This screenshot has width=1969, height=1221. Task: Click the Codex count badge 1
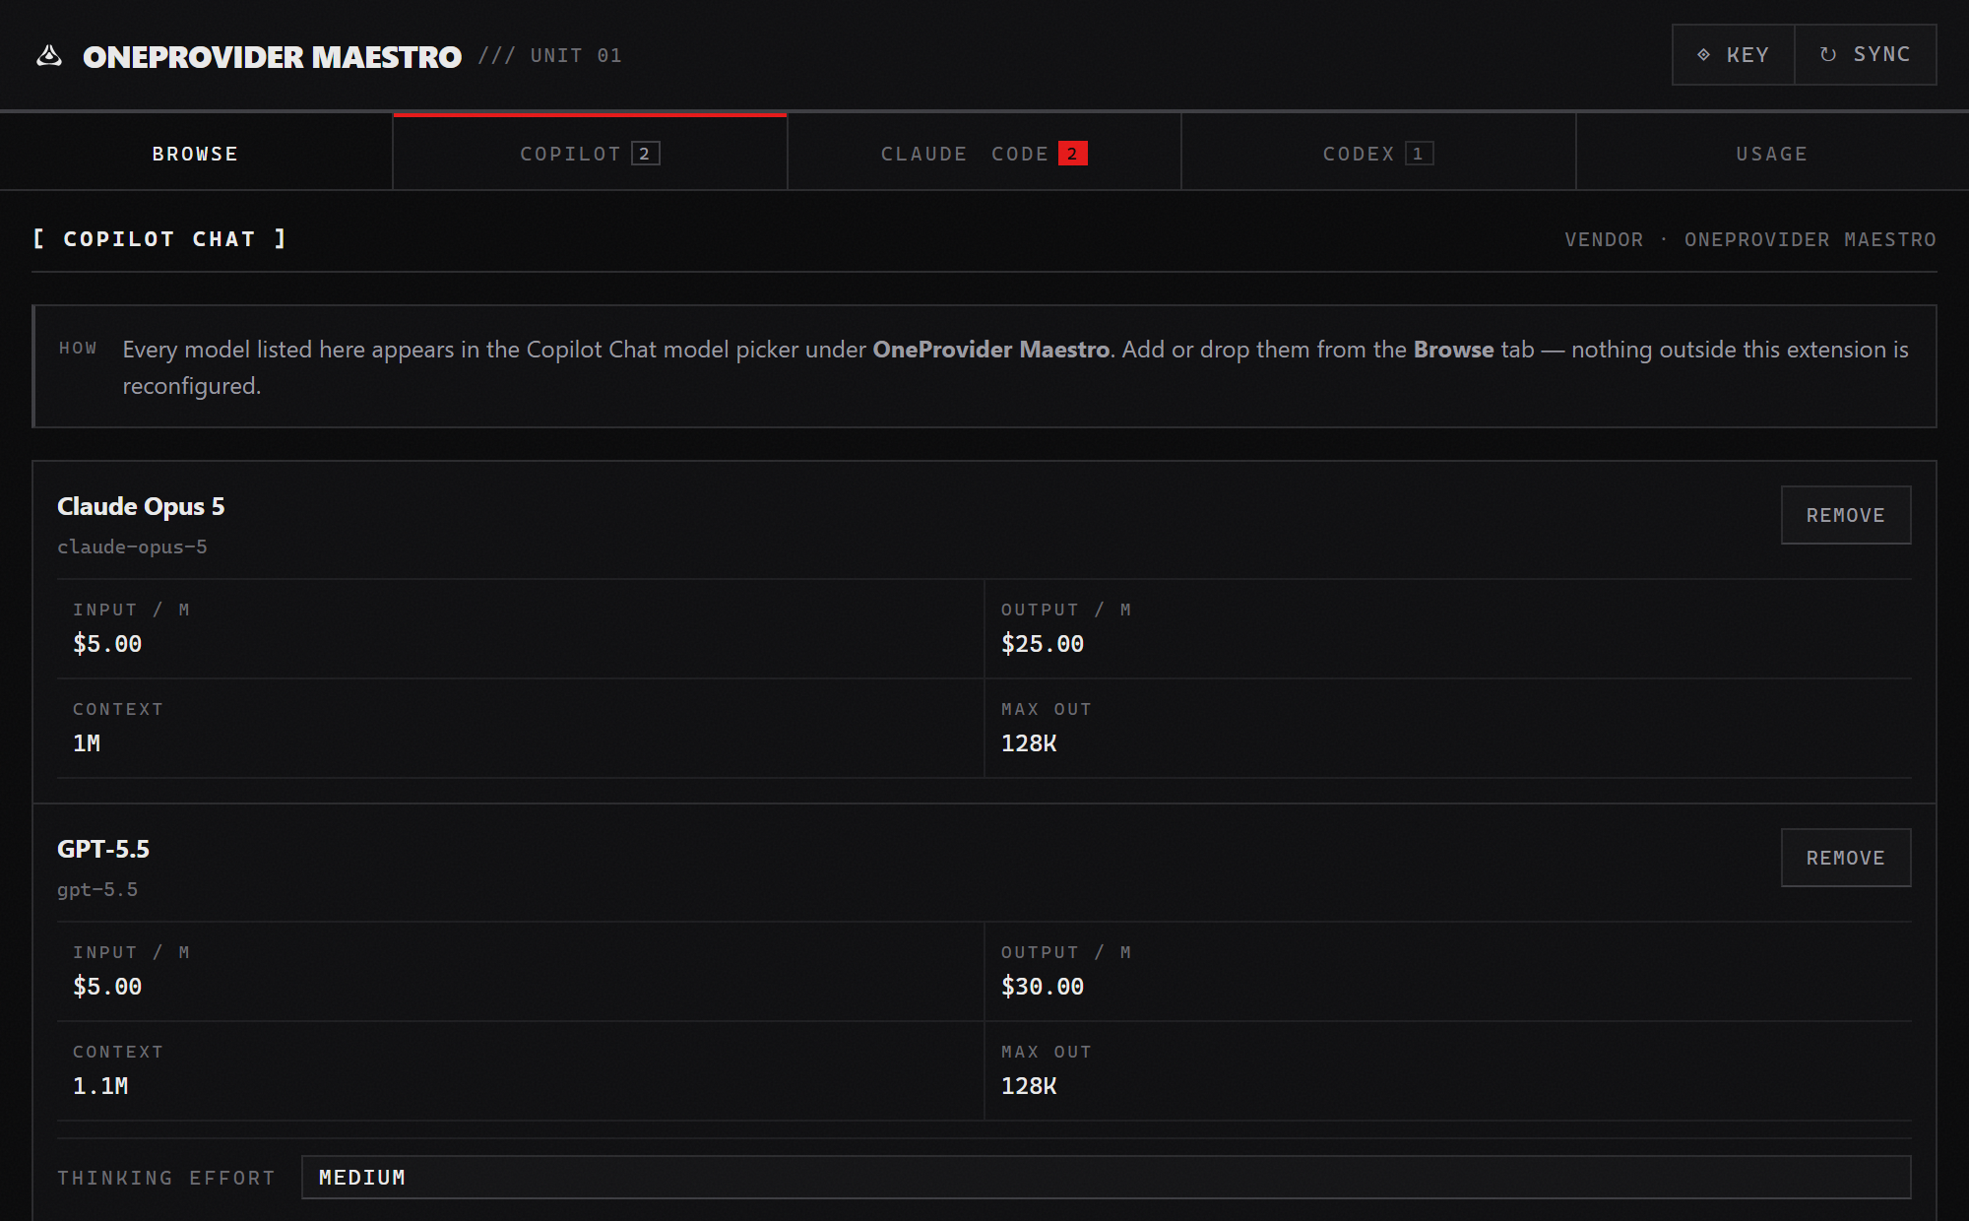(x=1419, y=154)
